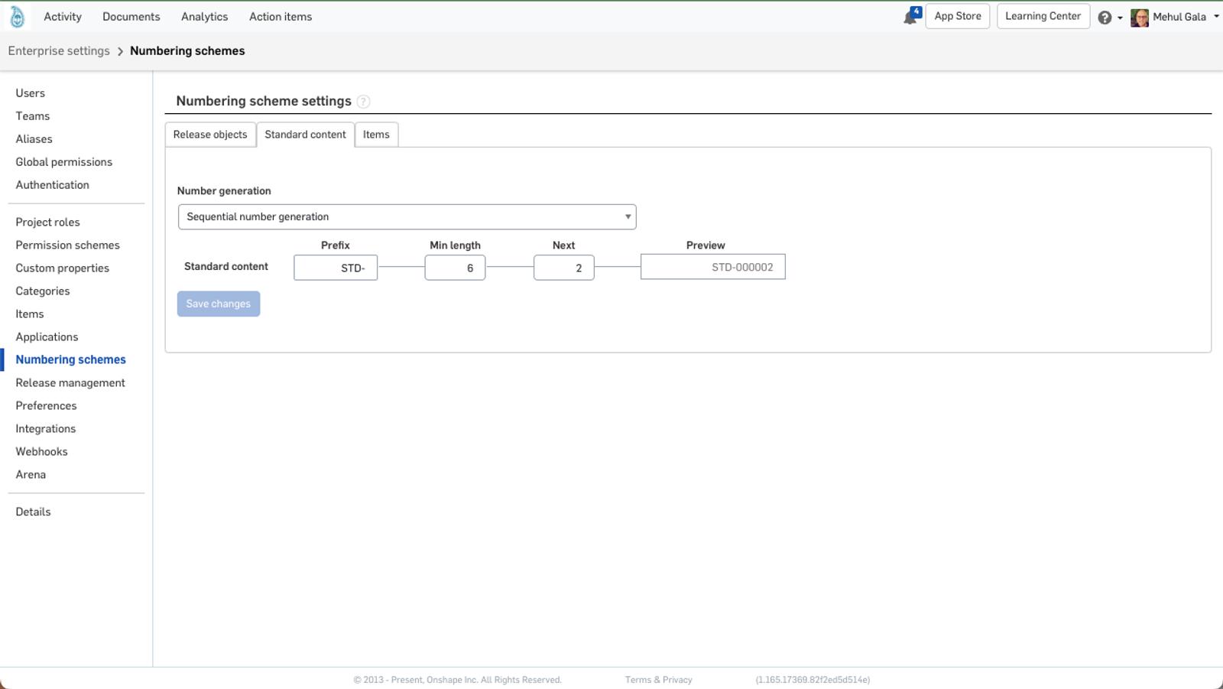Screen dimensions: 1223x689
Task: Select Release management in the sidebar
Action: point(70,382)
